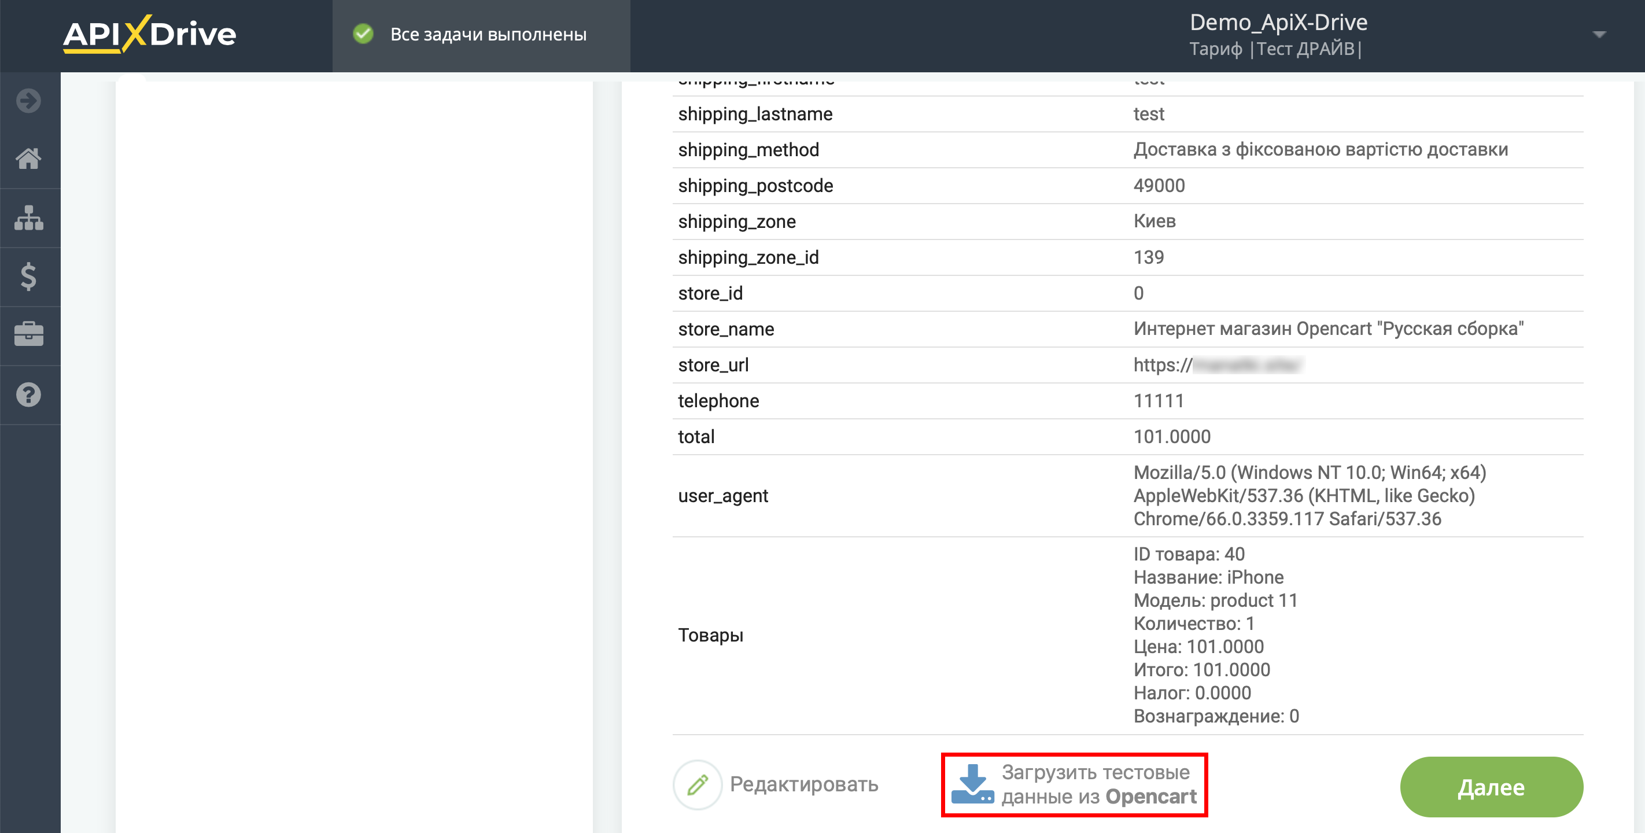Select the shipping_zone_id field name
Screen dimensions: 1645x833
748,257
